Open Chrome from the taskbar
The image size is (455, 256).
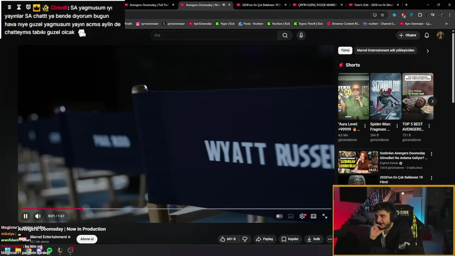[28, 250]
